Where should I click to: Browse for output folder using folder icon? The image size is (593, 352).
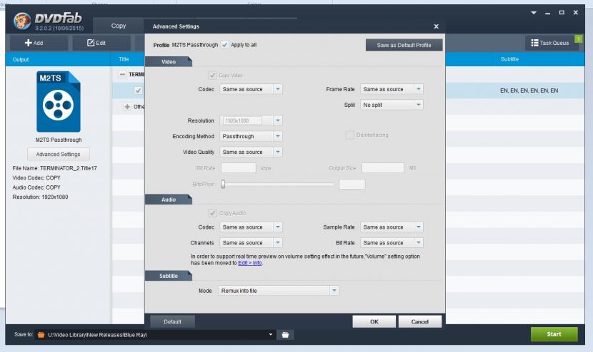[285, 334]
